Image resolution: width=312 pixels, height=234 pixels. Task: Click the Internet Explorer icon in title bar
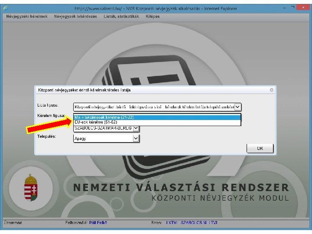6,8
